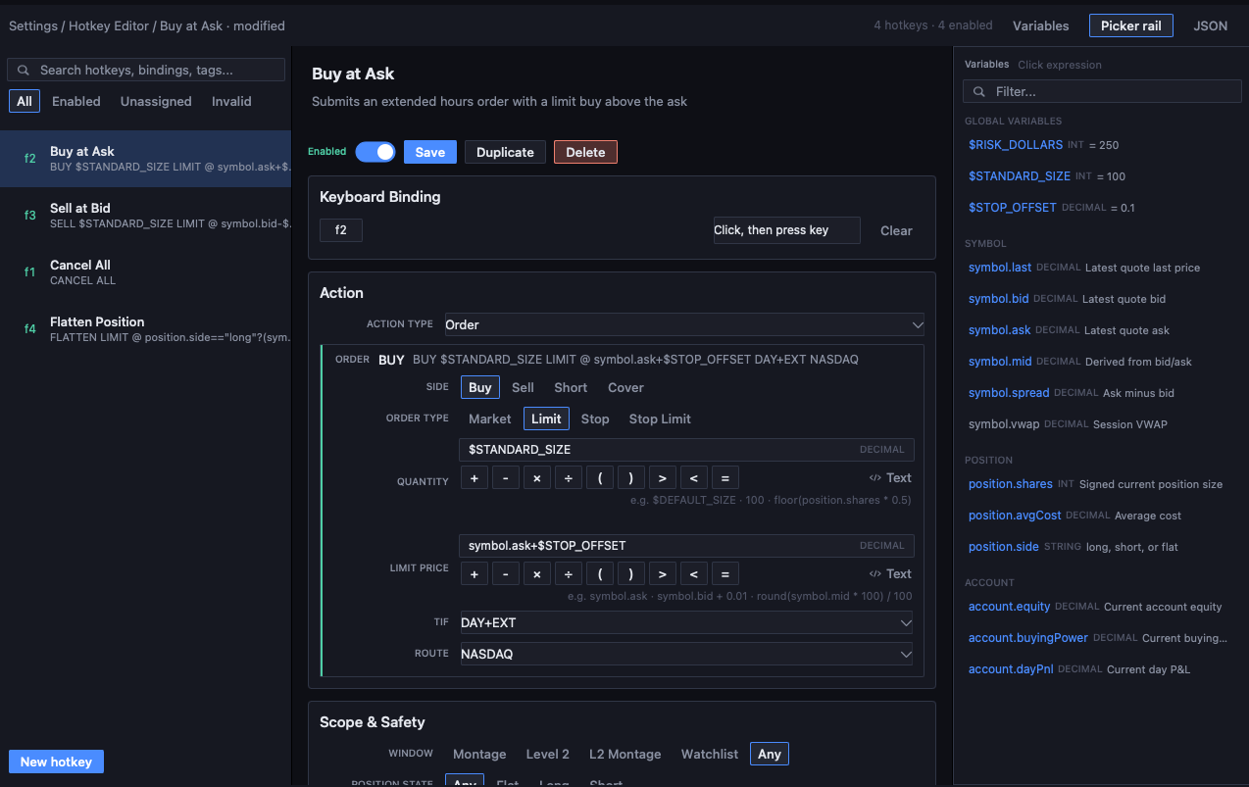This screenshot has height=787, width=1249.
Task: Insert multiply operator in Limit Price expression
Action: pyautogui.click(x=537, y=574)
